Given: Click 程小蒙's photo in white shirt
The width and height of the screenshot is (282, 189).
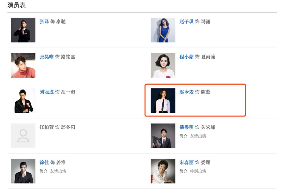Looking at the screenshot, I should tap(163, 65).
